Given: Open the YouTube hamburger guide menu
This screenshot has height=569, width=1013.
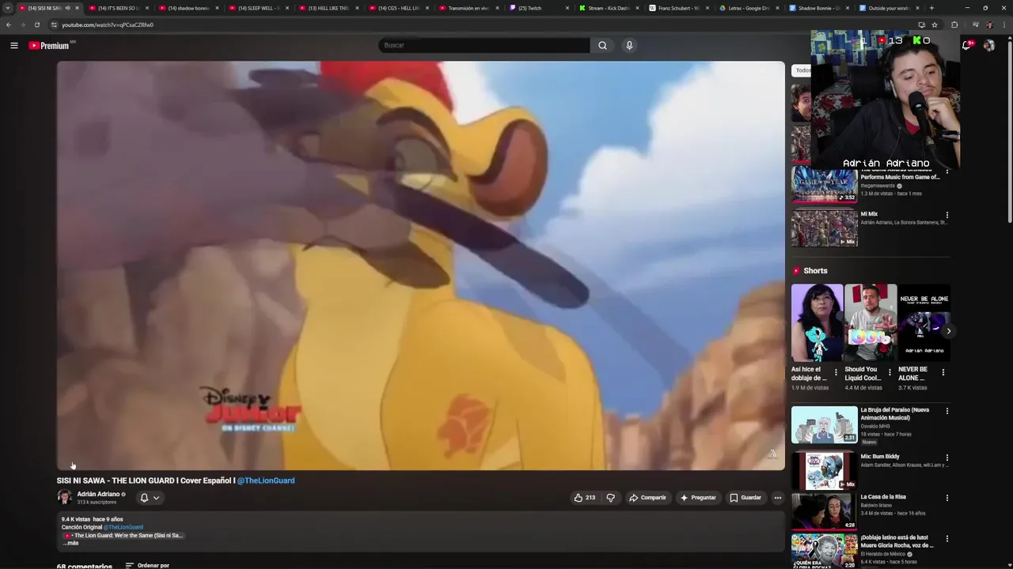Looking at the screenshot, I should 14,45.
